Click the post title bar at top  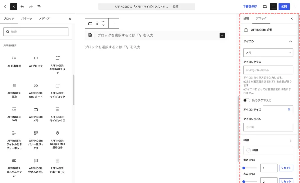tap(146, 7)
